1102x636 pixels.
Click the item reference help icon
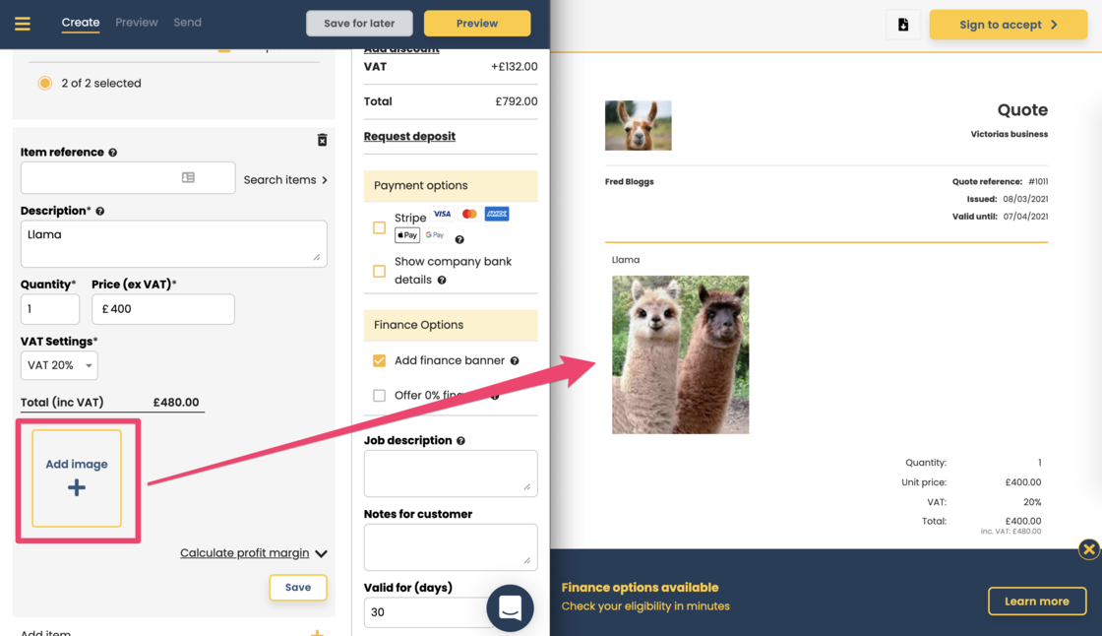point(113,153)
